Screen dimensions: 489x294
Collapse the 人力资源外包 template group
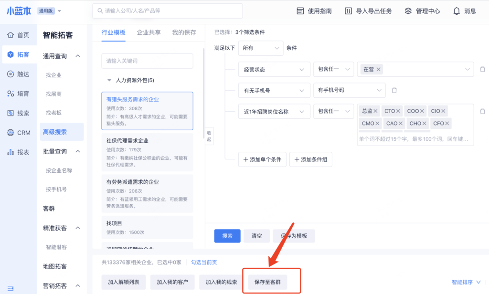point(109,80)
